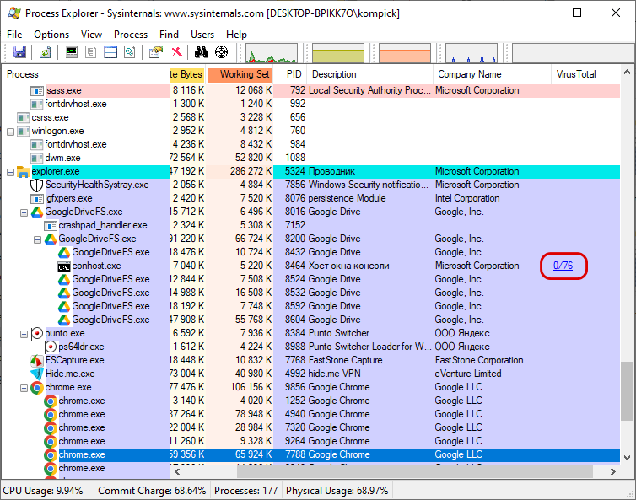Select the igfxpers.exe process row
This screenshot has height=500, width=636.
tap(310, 198)
